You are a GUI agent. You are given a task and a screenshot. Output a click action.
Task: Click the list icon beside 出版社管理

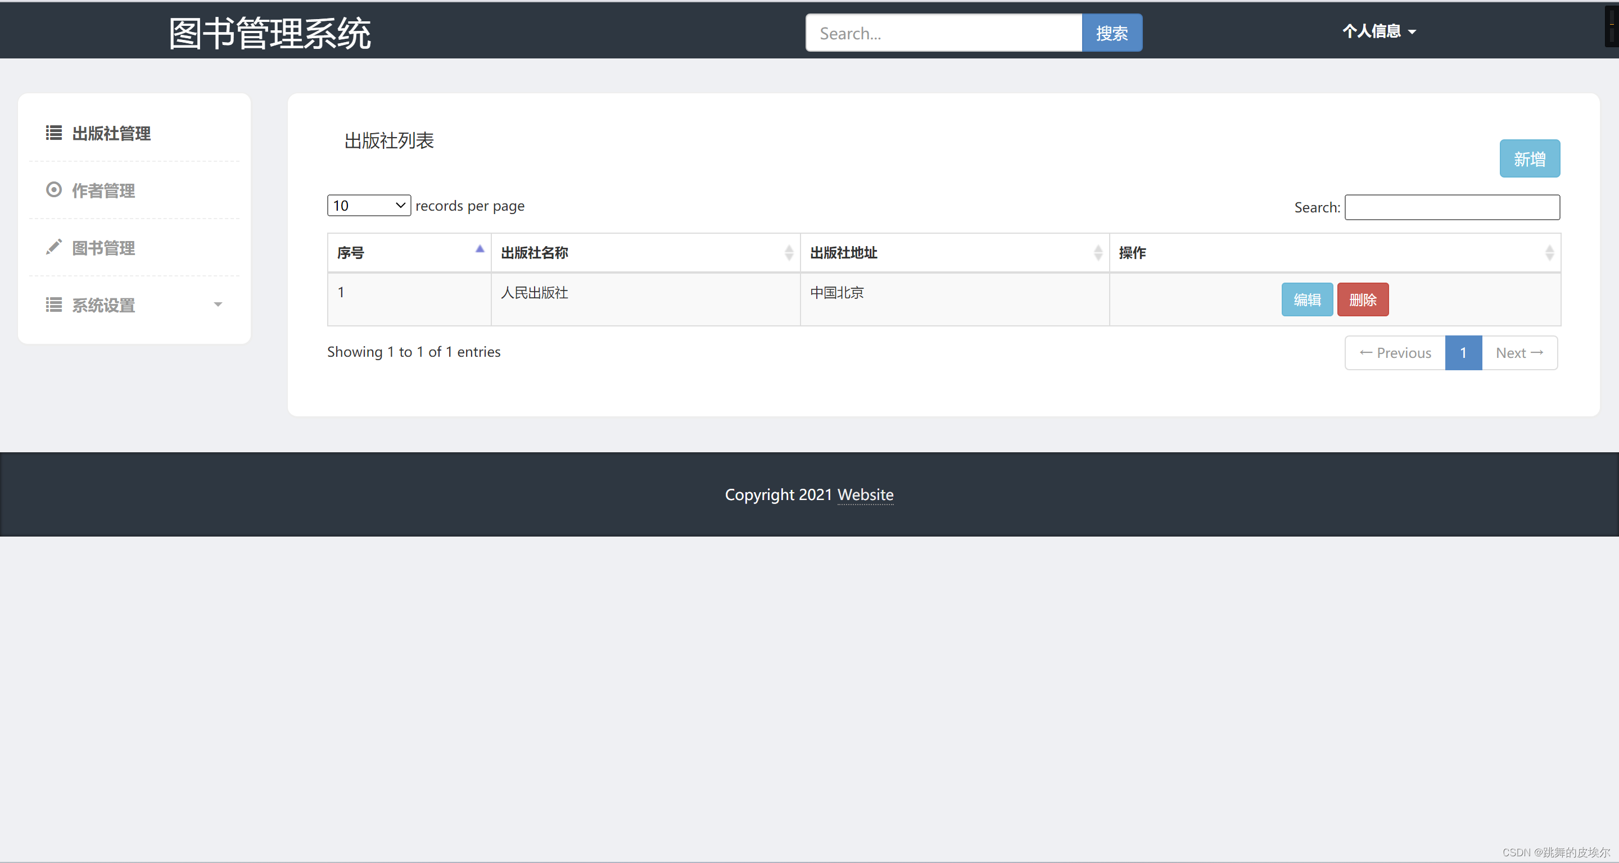(53, 133)
